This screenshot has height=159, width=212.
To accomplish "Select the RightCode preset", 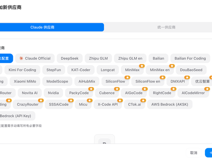I will point(162,93).
